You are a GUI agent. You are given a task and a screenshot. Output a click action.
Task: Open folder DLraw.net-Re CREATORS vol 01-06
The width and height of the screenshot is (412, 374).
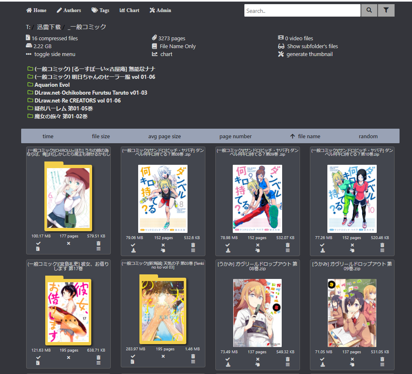pos(74,100)
